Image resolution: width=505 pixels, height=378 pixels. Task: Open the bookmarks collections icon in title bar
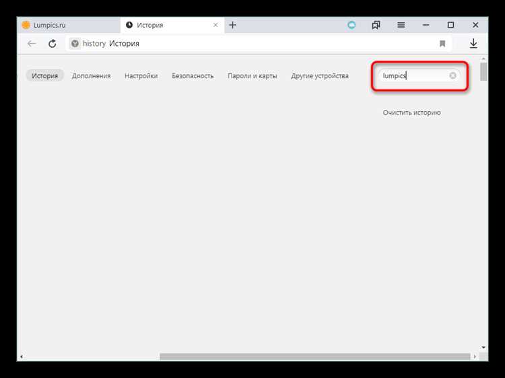click(376, 25)
